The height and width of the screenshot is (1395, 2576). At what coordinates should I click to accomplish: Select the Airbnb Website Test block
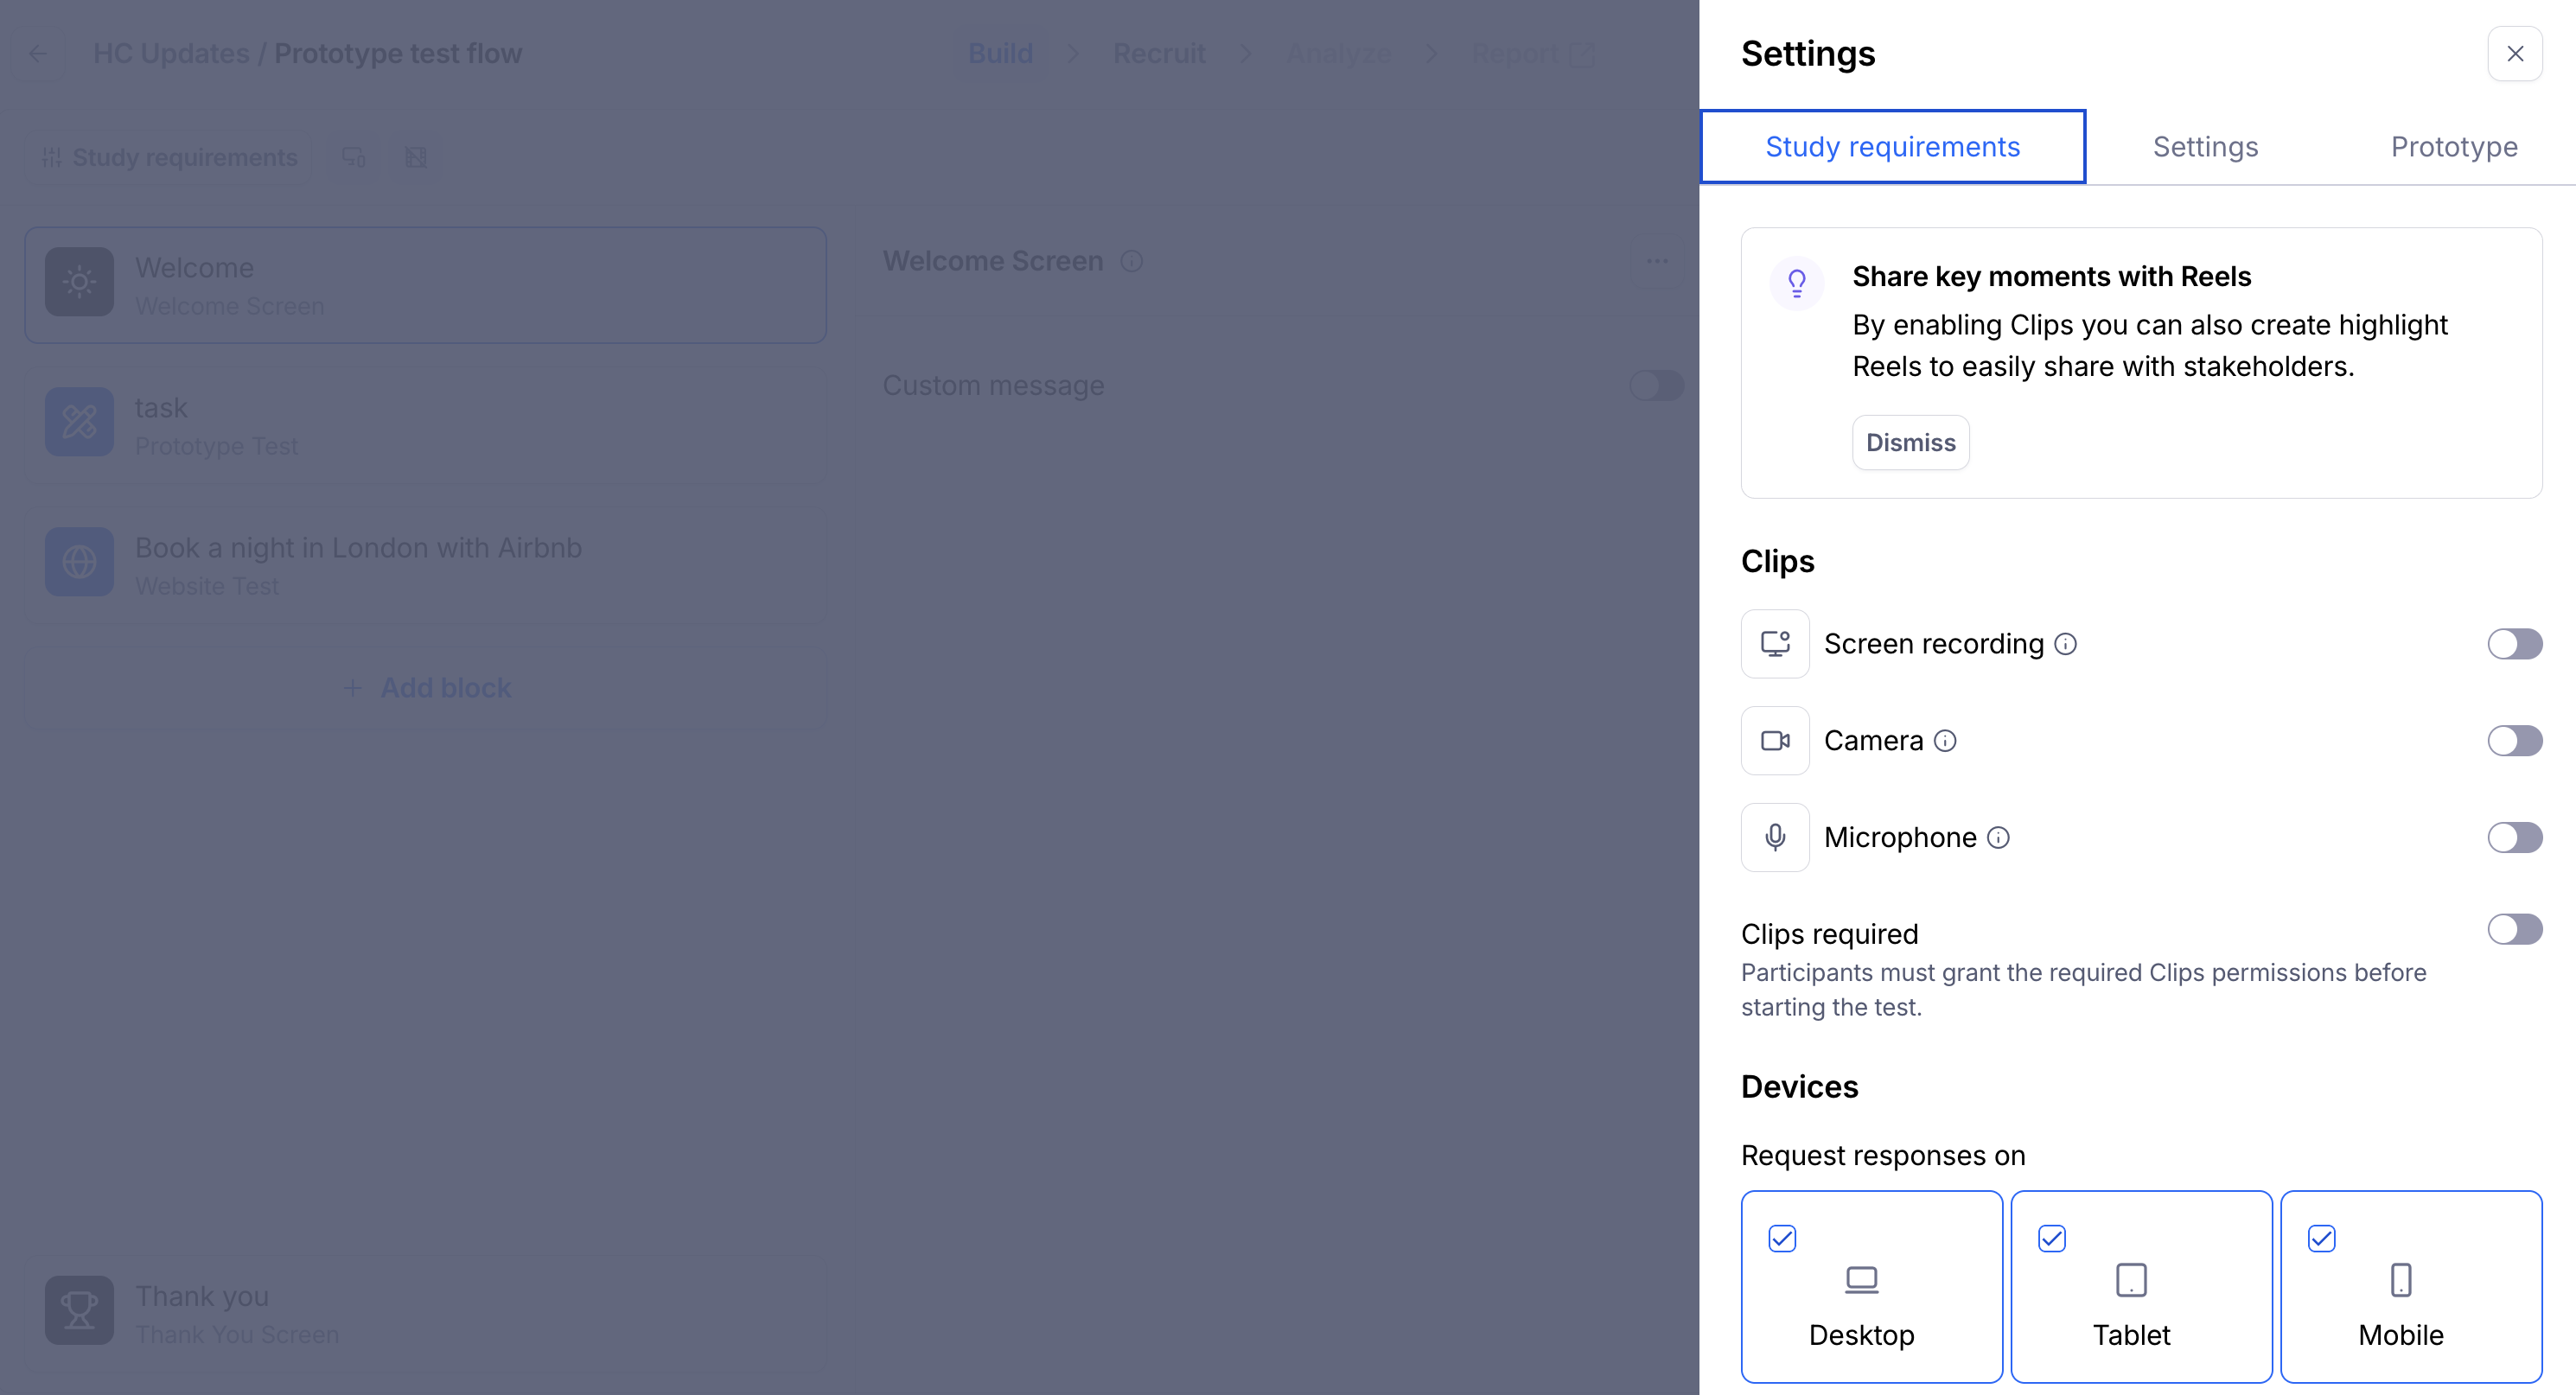pos(425,565)
